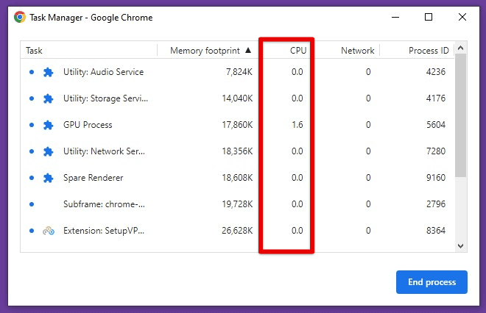Select the Utility: Audio Service row
This screenshot has width=486, height=313.
point(237,72)
